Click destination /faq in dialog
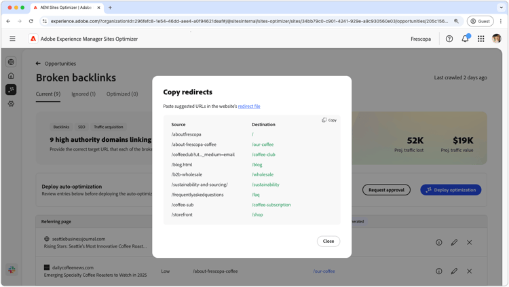 pyautogui.click(x=255, y=195)
